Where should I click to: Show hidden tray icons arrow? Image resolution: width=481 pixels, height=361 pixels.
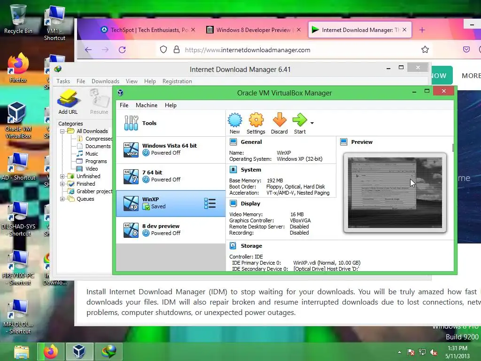tap(399, 352)
